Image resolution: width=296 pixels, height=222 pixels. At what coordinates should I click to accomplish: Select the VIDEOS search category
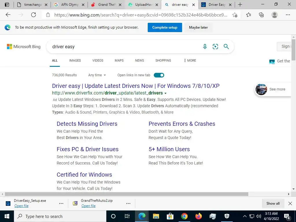click(98, 60)
